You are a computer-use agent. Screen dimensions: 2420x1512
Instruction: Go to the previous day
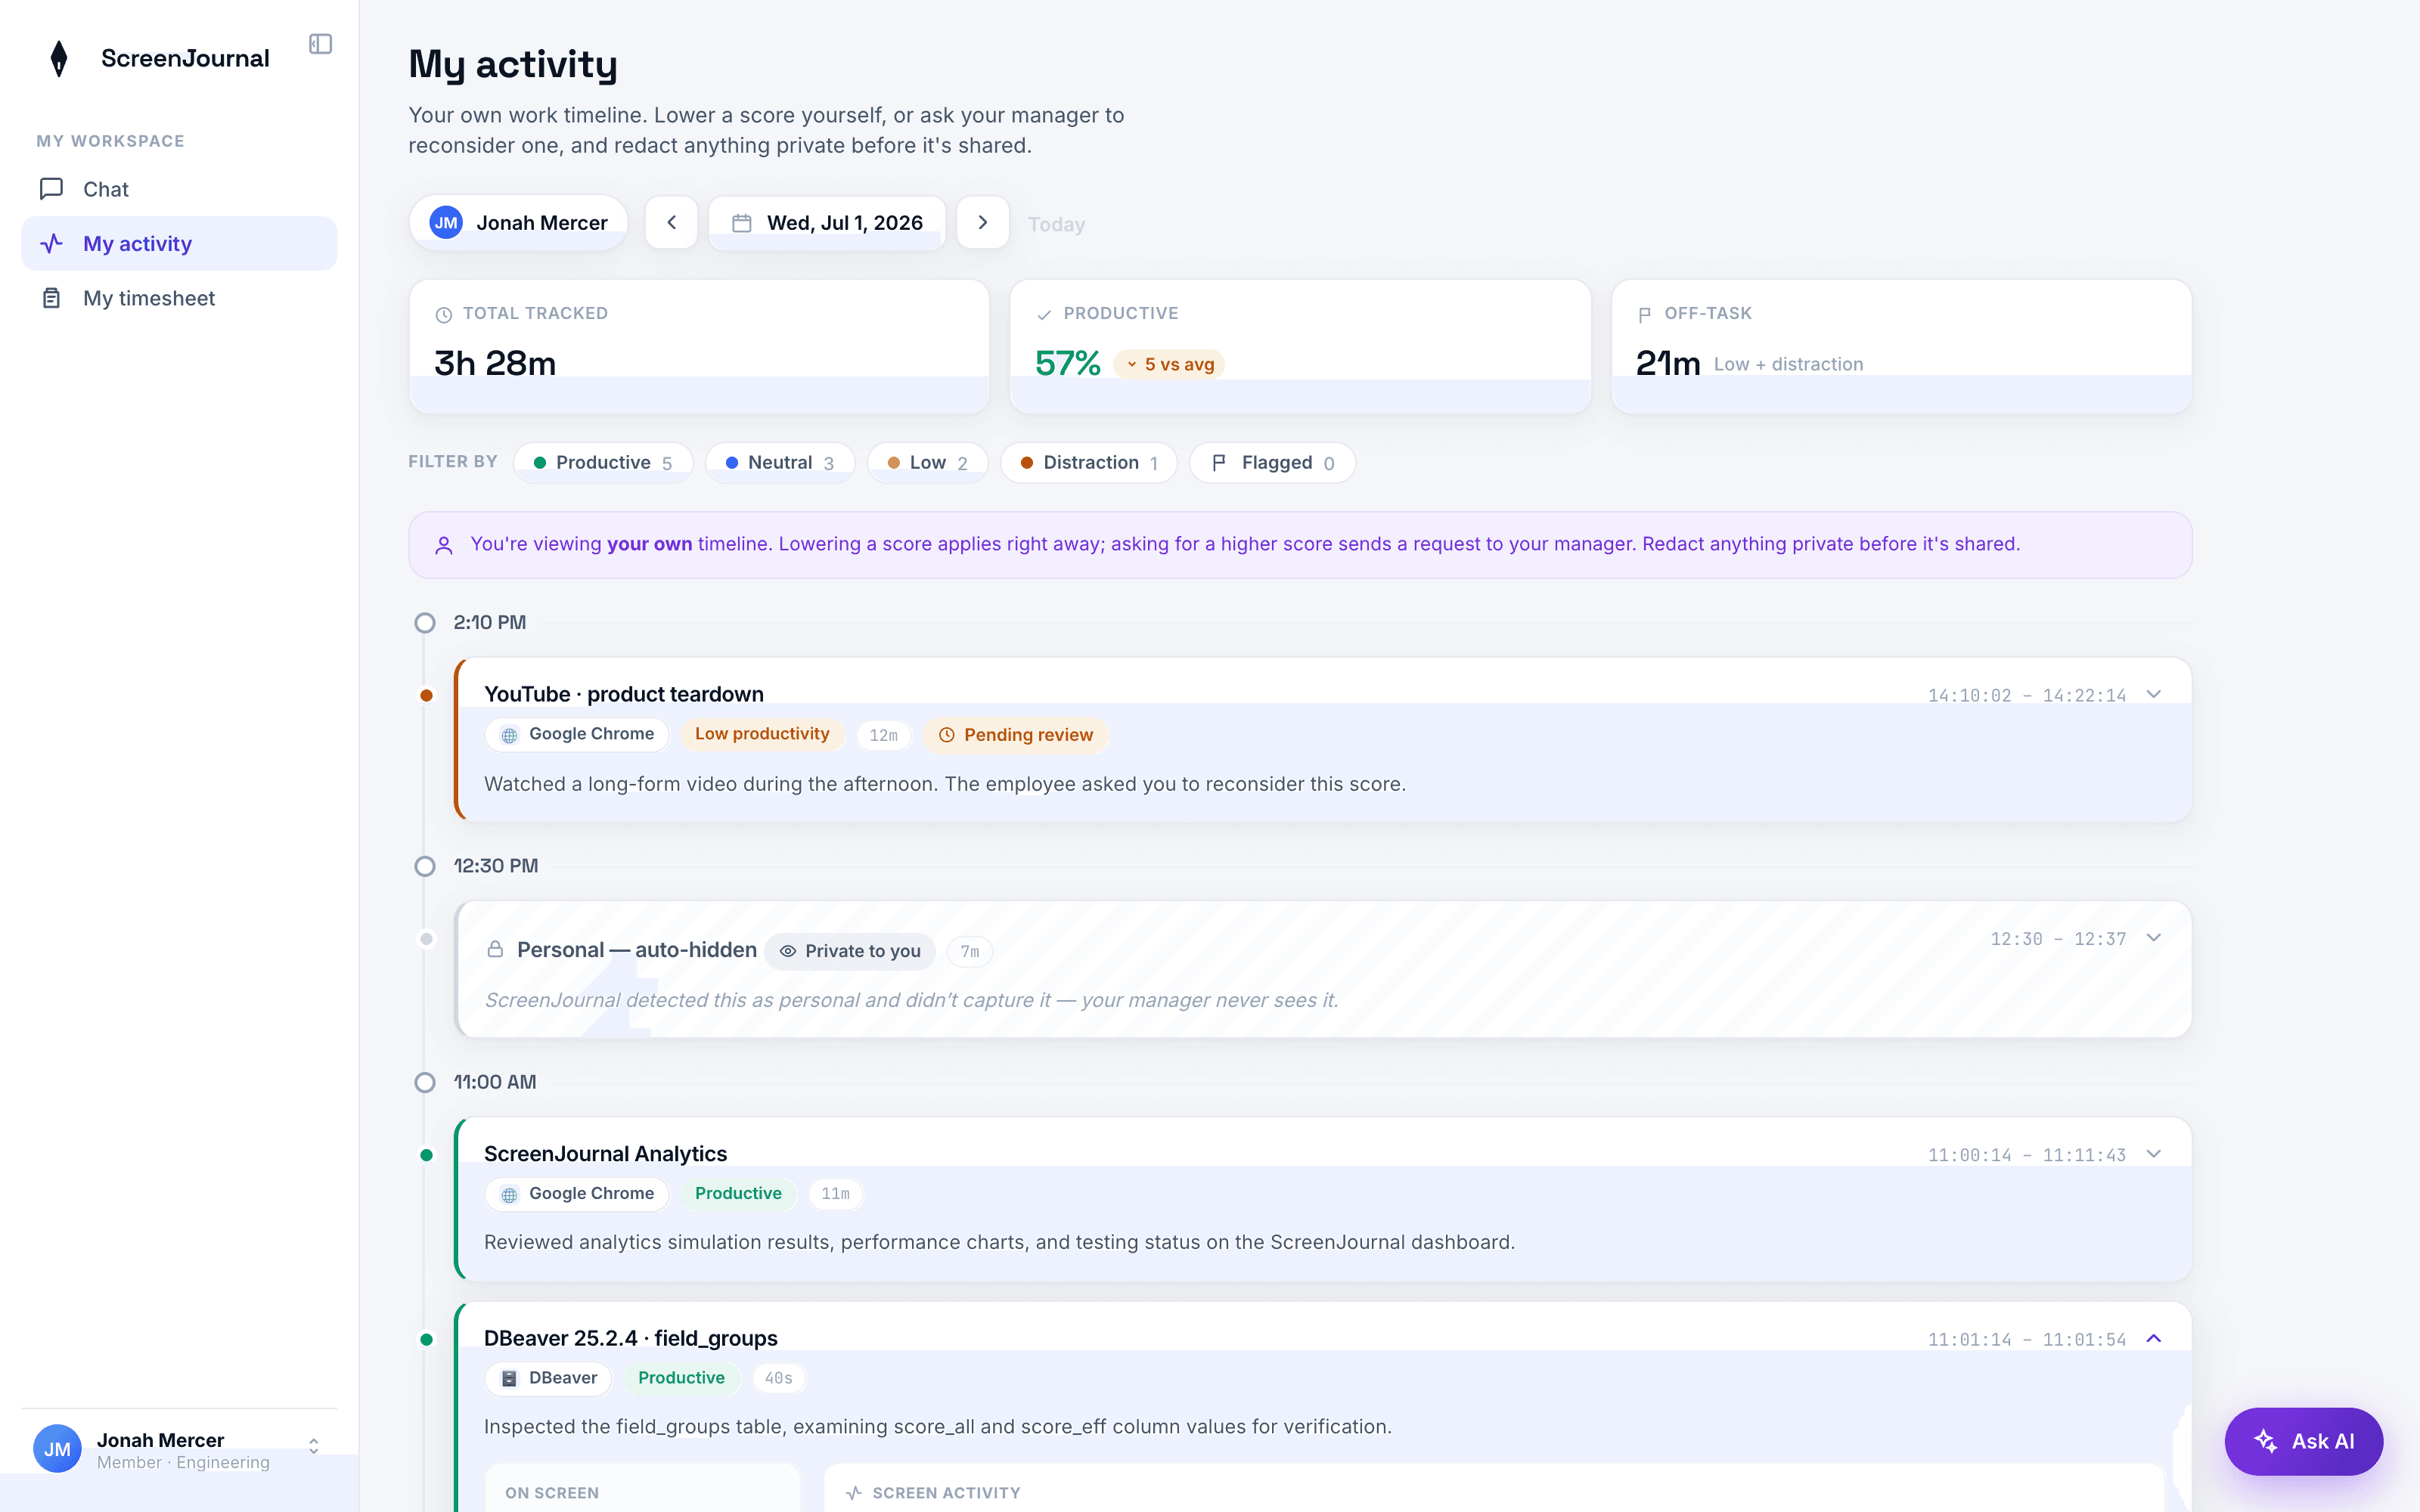[x=671, y=222]
